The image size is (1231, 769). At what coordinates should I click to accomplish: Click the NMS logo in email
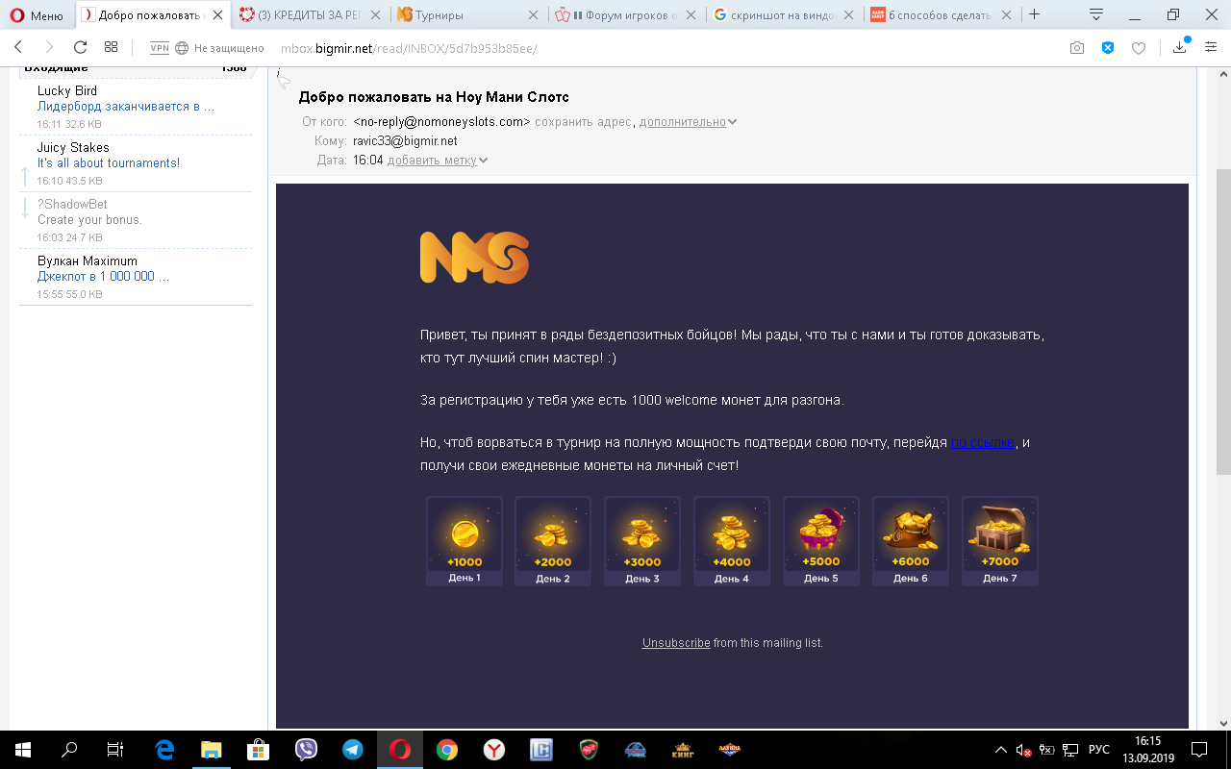coord(474,258)
